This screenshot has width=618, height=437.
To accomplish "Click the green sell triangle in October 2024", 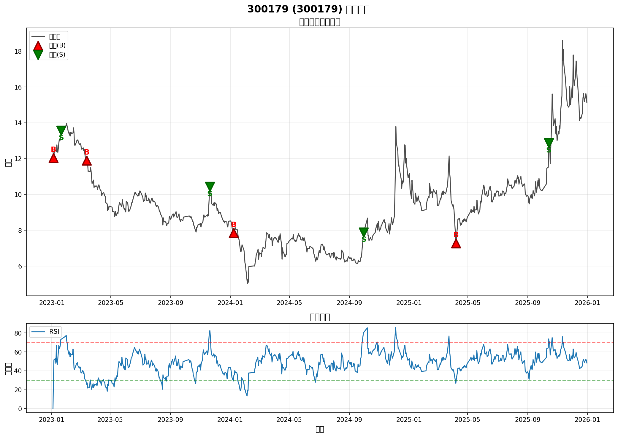I will (x=364, y=232).
